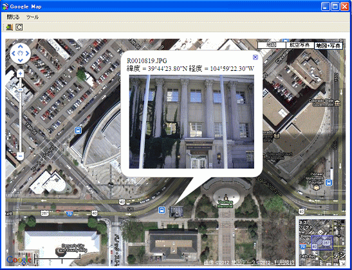Open the 閉じる menu
This screenshot has height=270, width=352.
click(13, 17)
